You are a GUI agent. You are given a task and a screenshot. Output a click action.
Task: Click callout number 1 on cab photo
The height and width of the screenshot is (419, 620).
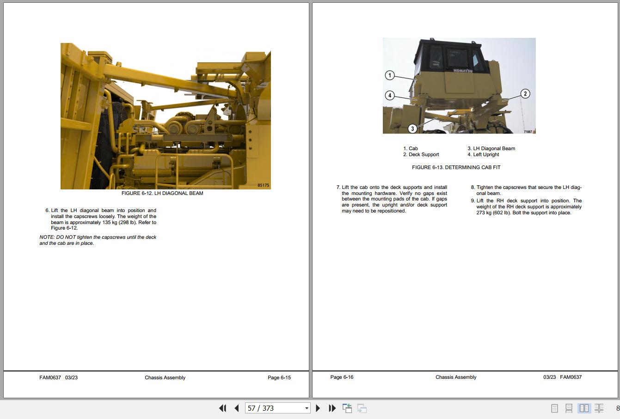(390, 75)
